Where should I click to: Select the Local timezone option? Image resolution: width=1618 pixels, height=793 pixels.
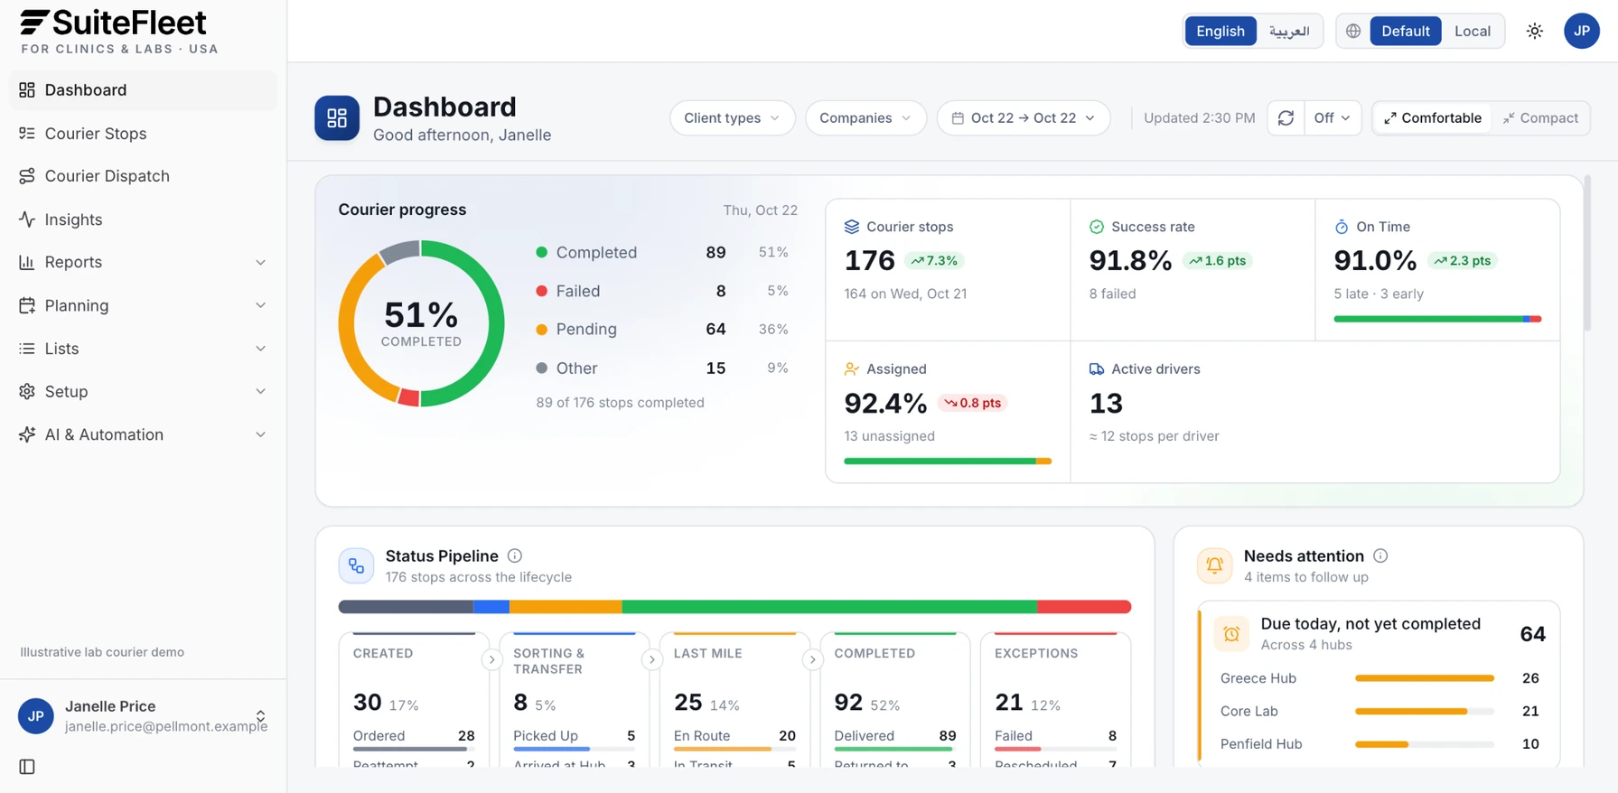[1473, 32]
